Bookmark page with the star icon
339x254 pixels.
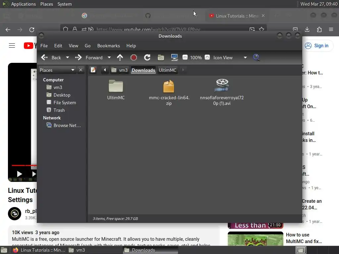(262, 29)
